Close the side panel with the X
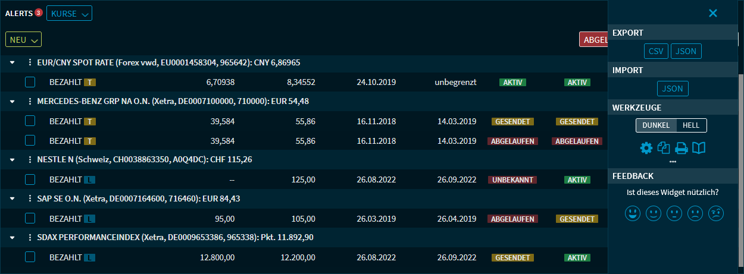This screenshot has height=274, width=744. [x=712, y=13]
